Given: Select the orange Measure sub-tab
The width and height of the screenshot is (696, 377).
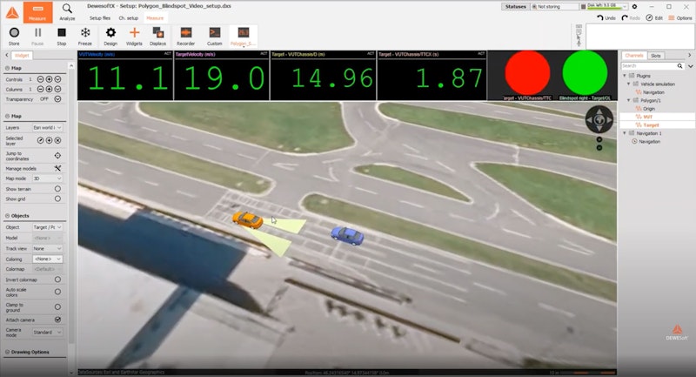Looking at the screenshot, I should click(155, 18).
